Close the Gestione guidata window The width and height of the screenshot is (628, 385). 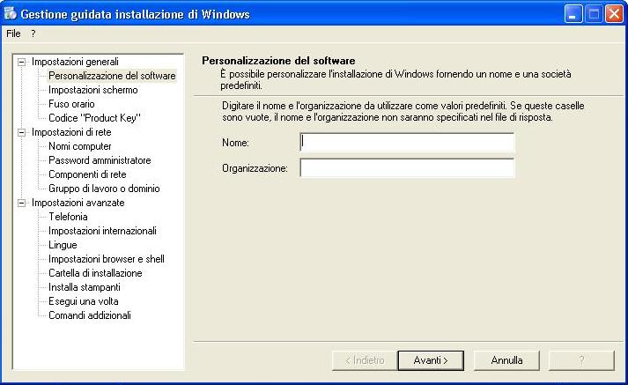point(614,14)
